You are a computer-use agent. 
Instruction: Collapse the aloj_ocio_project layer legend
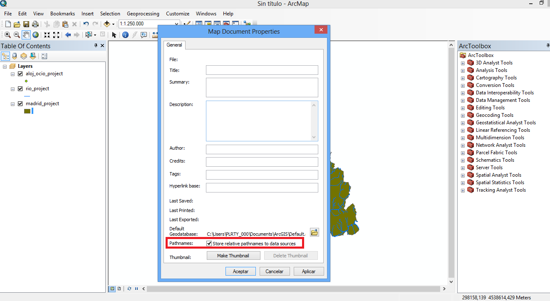[12, 74]
